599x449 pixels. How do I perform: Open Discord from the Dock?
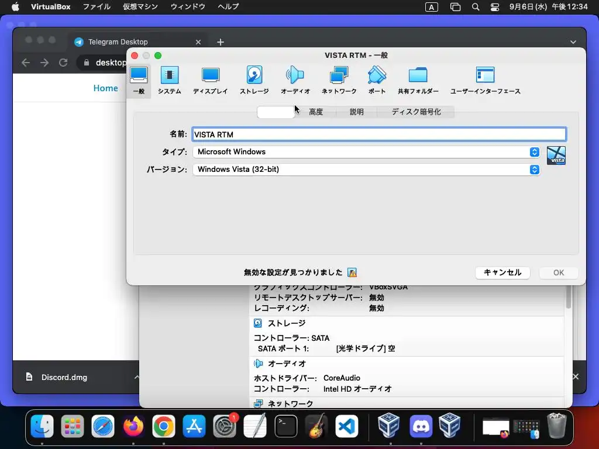[421, 426]
